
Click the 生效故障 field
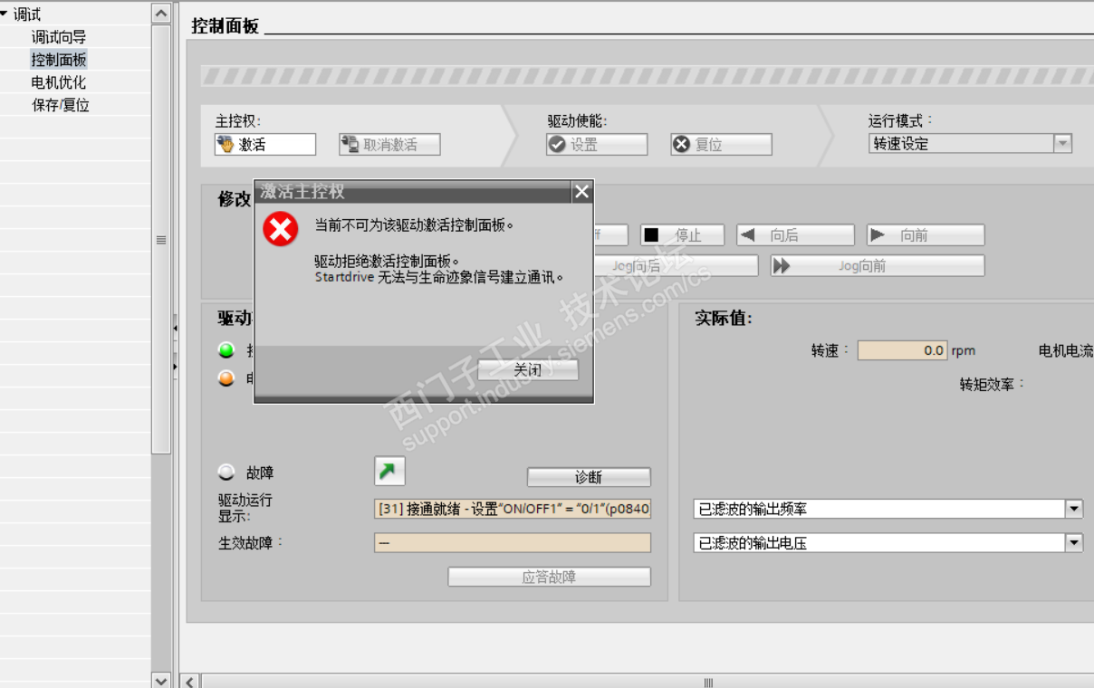pyautogui.click(x=512, y=542)
